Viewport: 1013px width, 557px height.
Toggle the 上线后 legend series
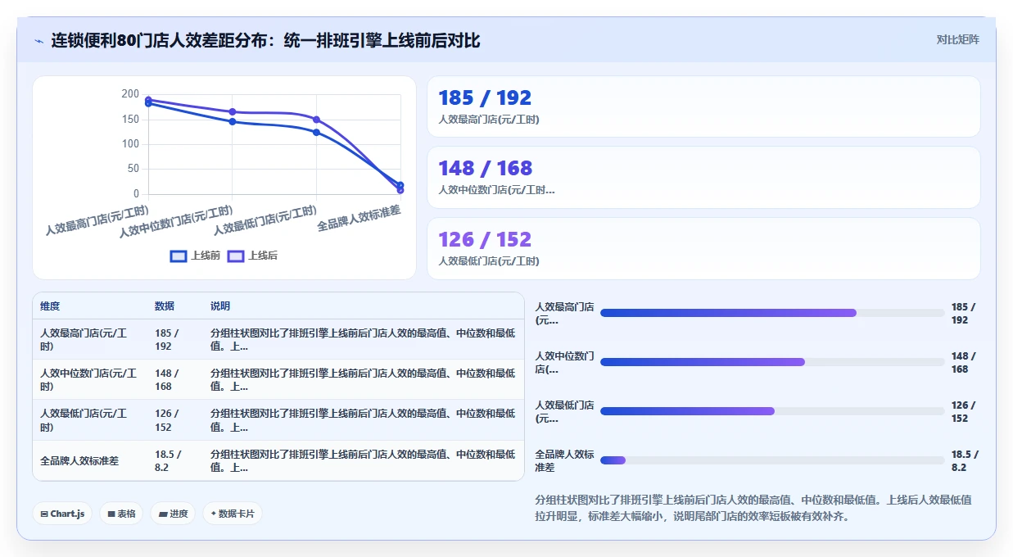click(x=252, y=256)
